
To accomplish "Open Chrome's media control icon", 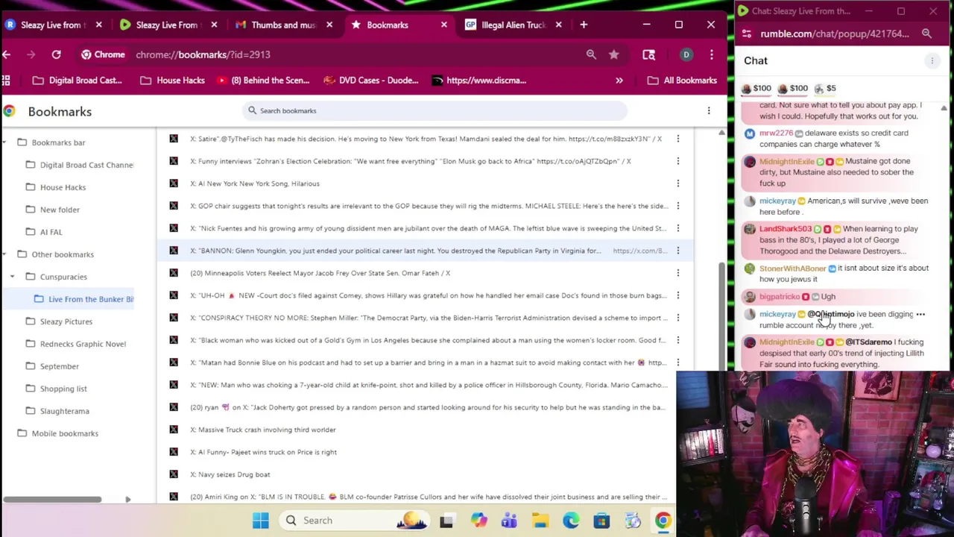I will [648, 54].
